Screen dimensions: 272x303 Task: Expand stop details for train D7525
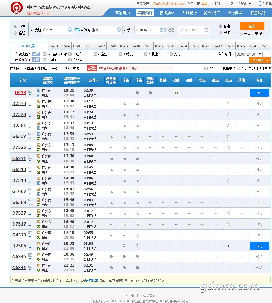click(30, 149)
